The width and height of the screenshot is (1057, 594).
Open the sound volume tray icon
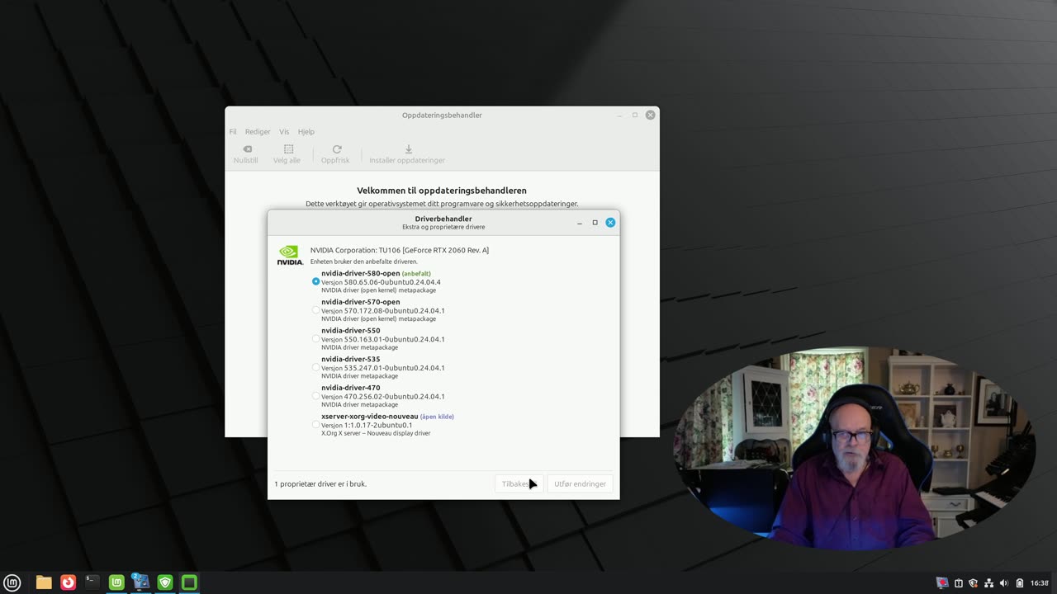pyautogui.click(x=1004, y=583)
